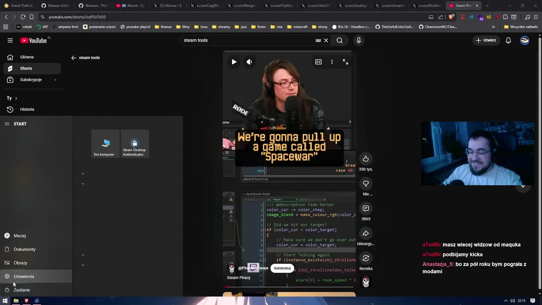Open the Short's three-dot options menu

[x=332, y=62]
